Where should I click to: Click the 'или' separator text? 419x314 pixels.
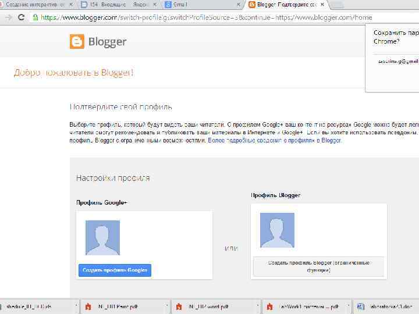coord(232,249)
